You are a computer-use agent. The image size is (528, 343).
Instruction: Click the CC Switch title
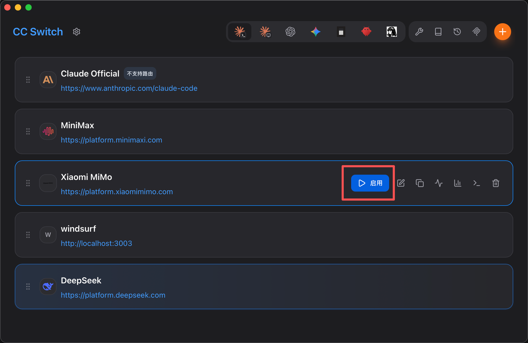38,32
